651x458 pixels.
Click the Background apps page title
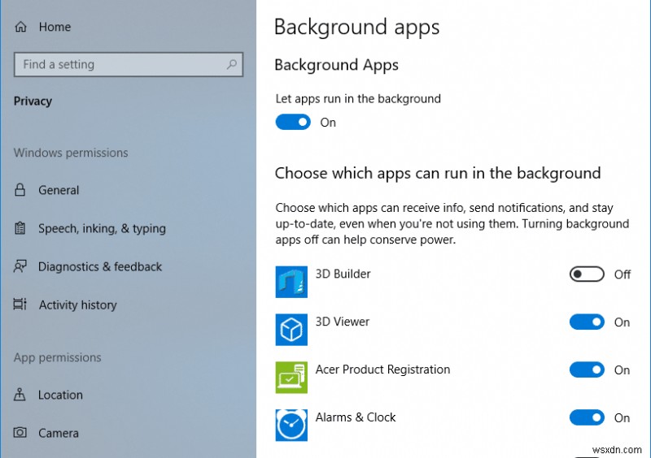tap(356, 28)
